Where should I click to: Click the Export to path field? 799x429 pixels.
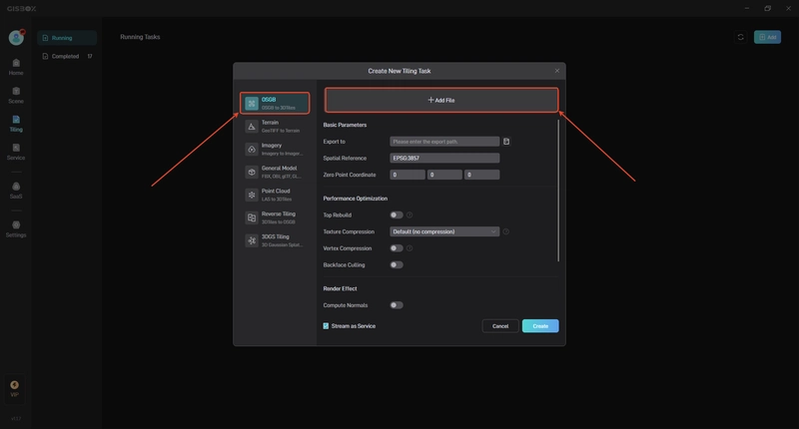[x=444, y=142]
